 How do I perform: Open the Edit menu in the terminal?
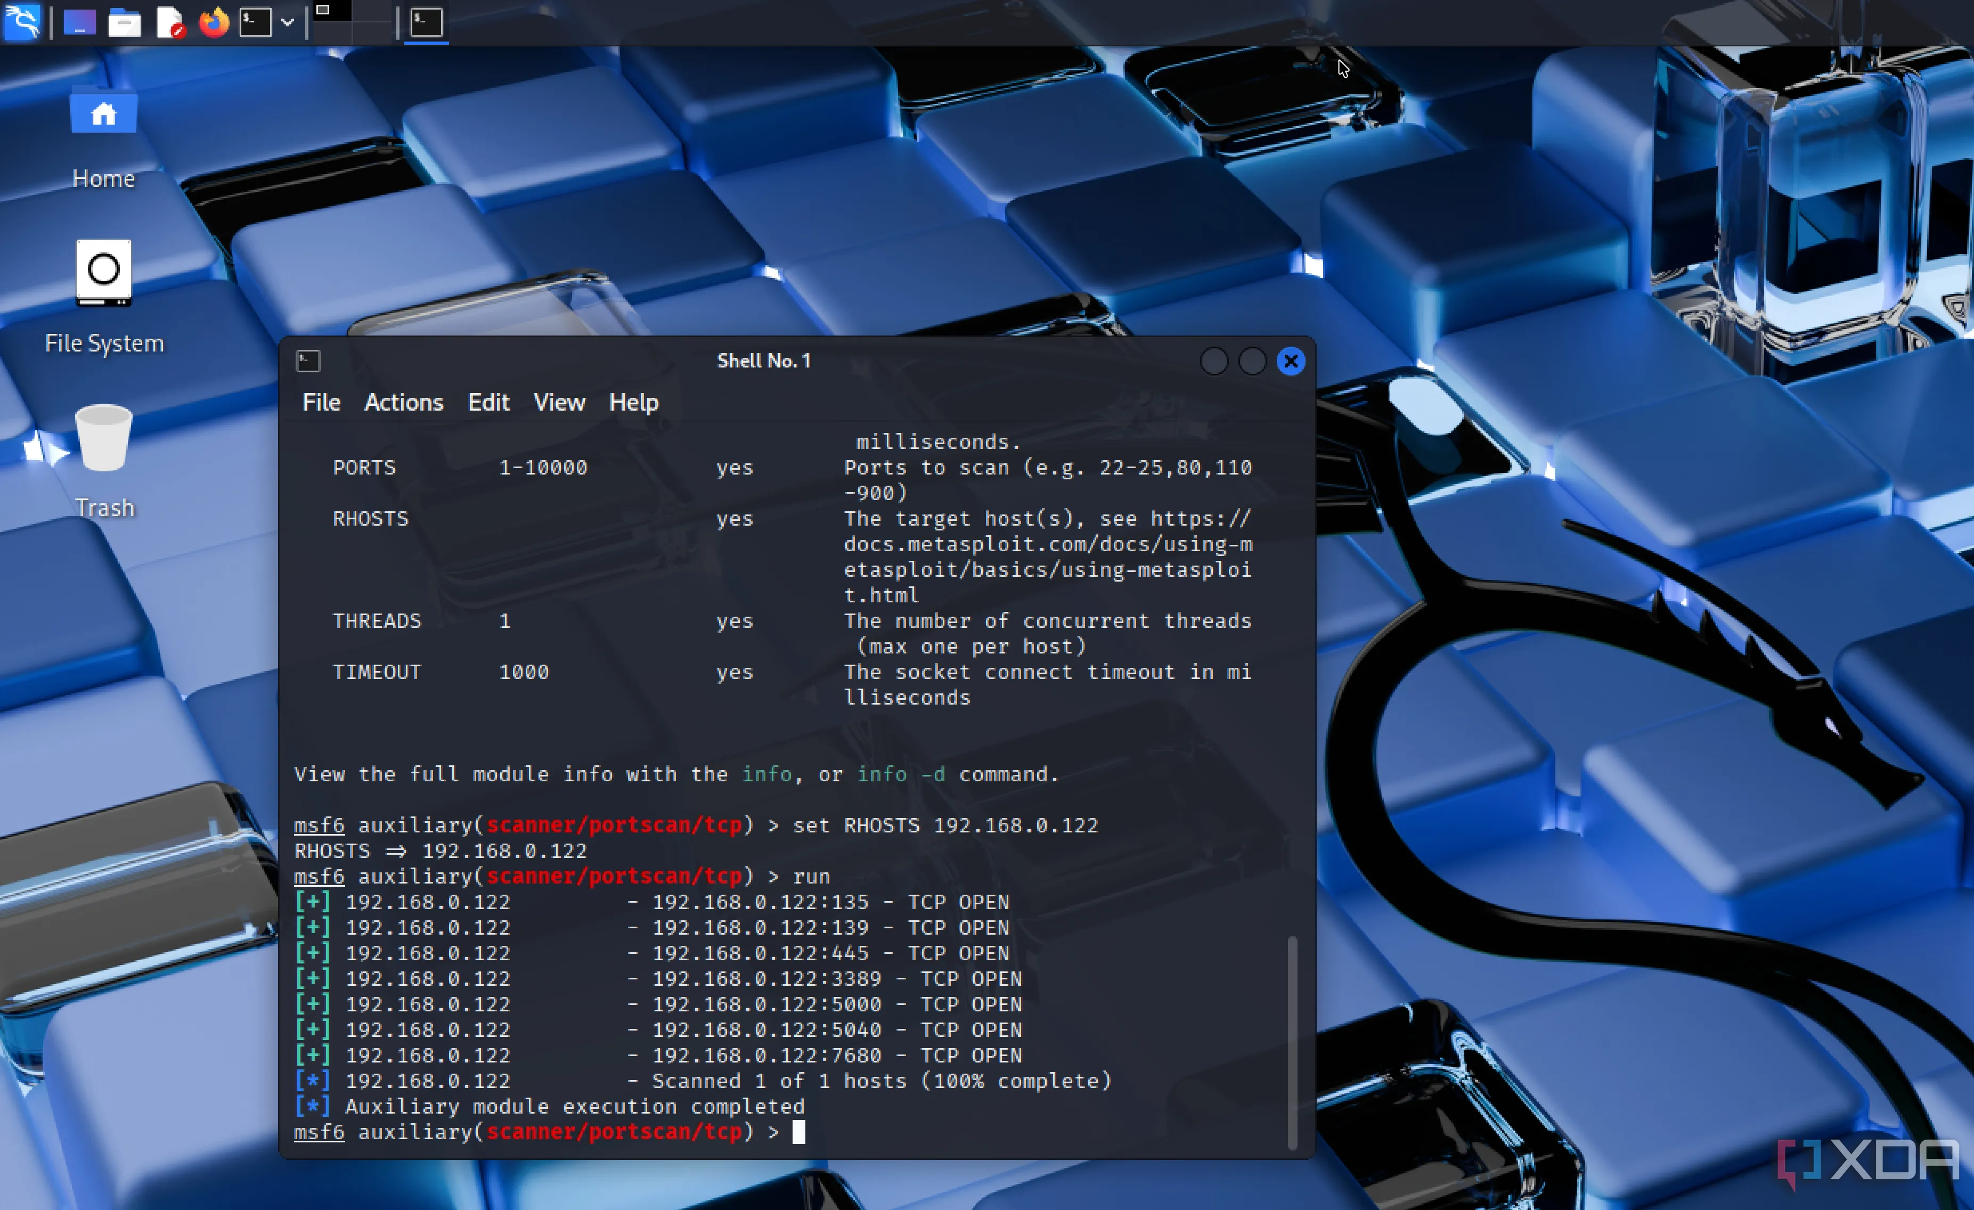click(488, 402)
